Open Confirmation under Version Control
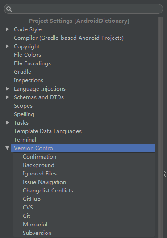This screenshot has width=167, height=238. 39,157
